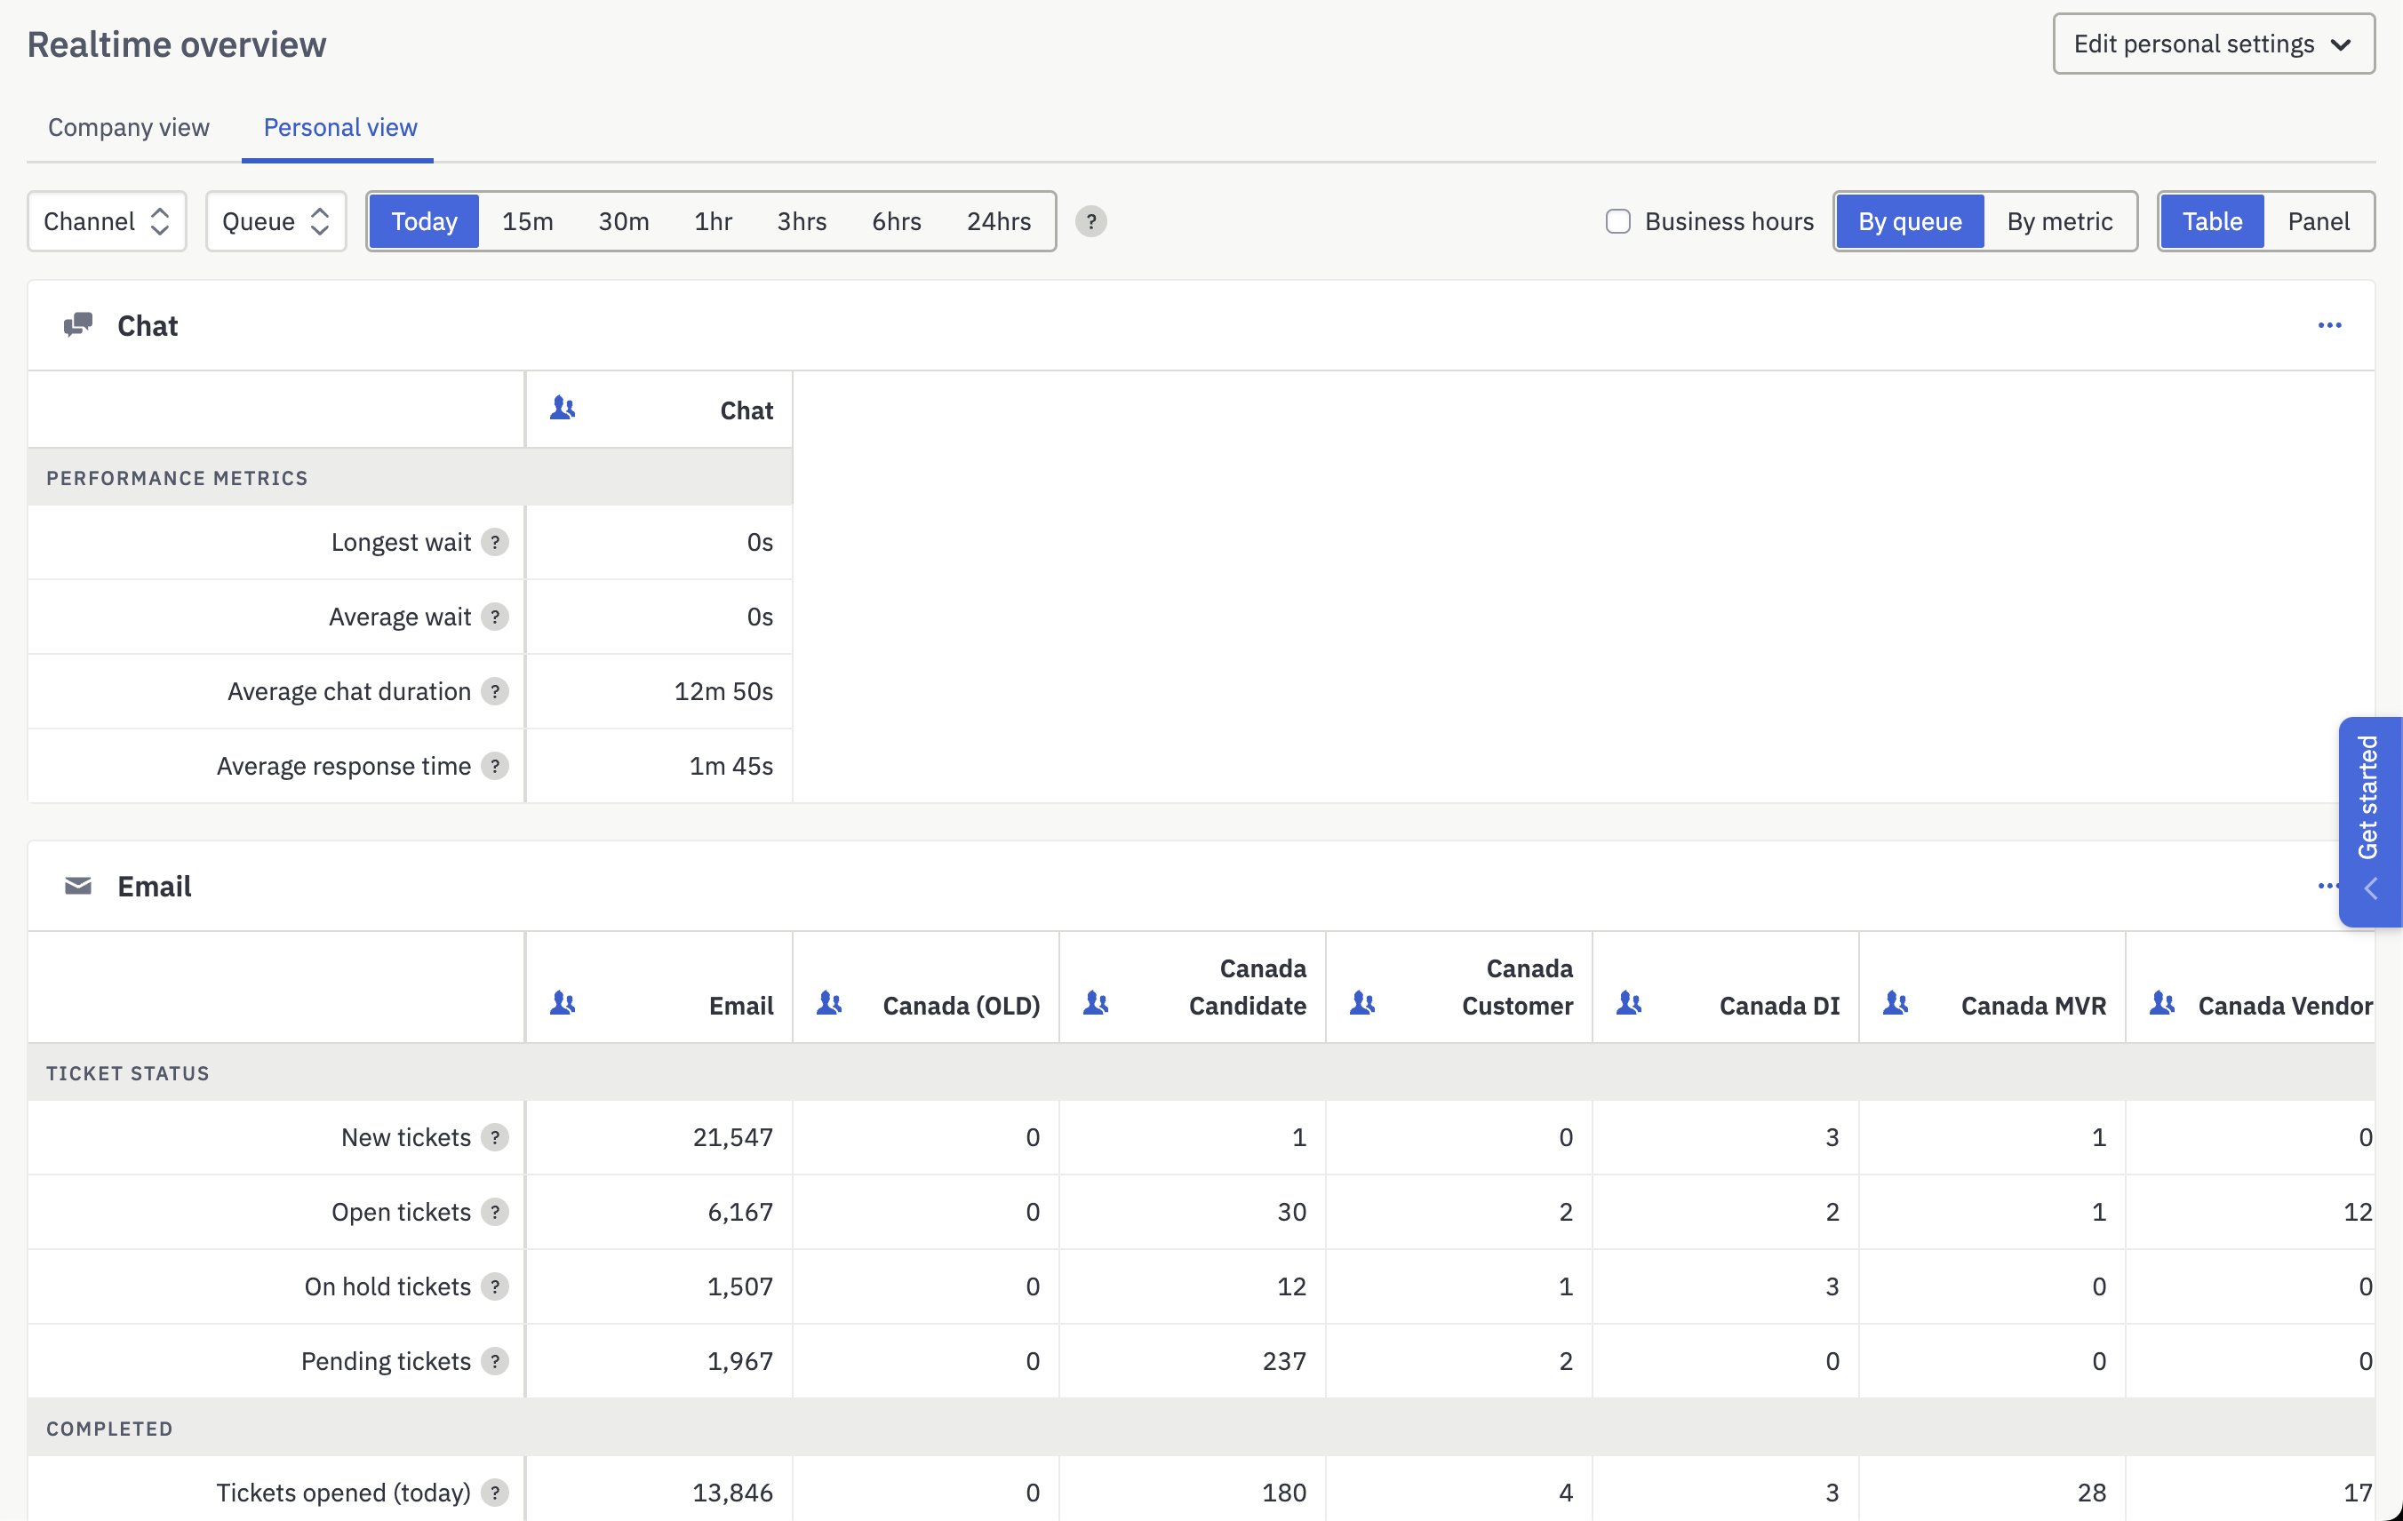Enable the Business hours filter
This screenshot has width=2403, height=1521.
pos(1617,221)
